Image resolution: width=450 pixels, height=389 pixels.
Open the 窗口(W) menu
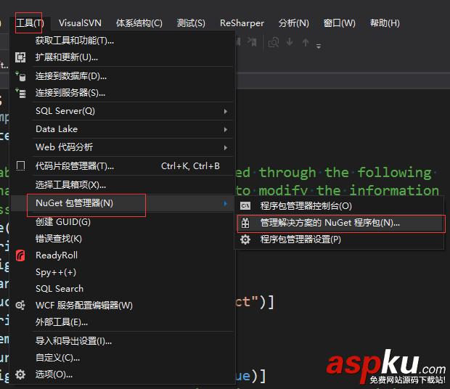click(340, 23)
